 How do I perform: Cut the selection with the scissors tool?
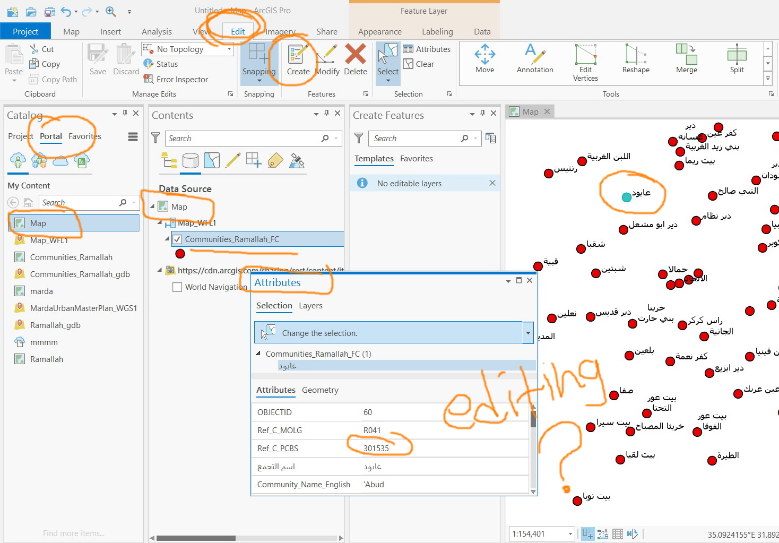41,49
